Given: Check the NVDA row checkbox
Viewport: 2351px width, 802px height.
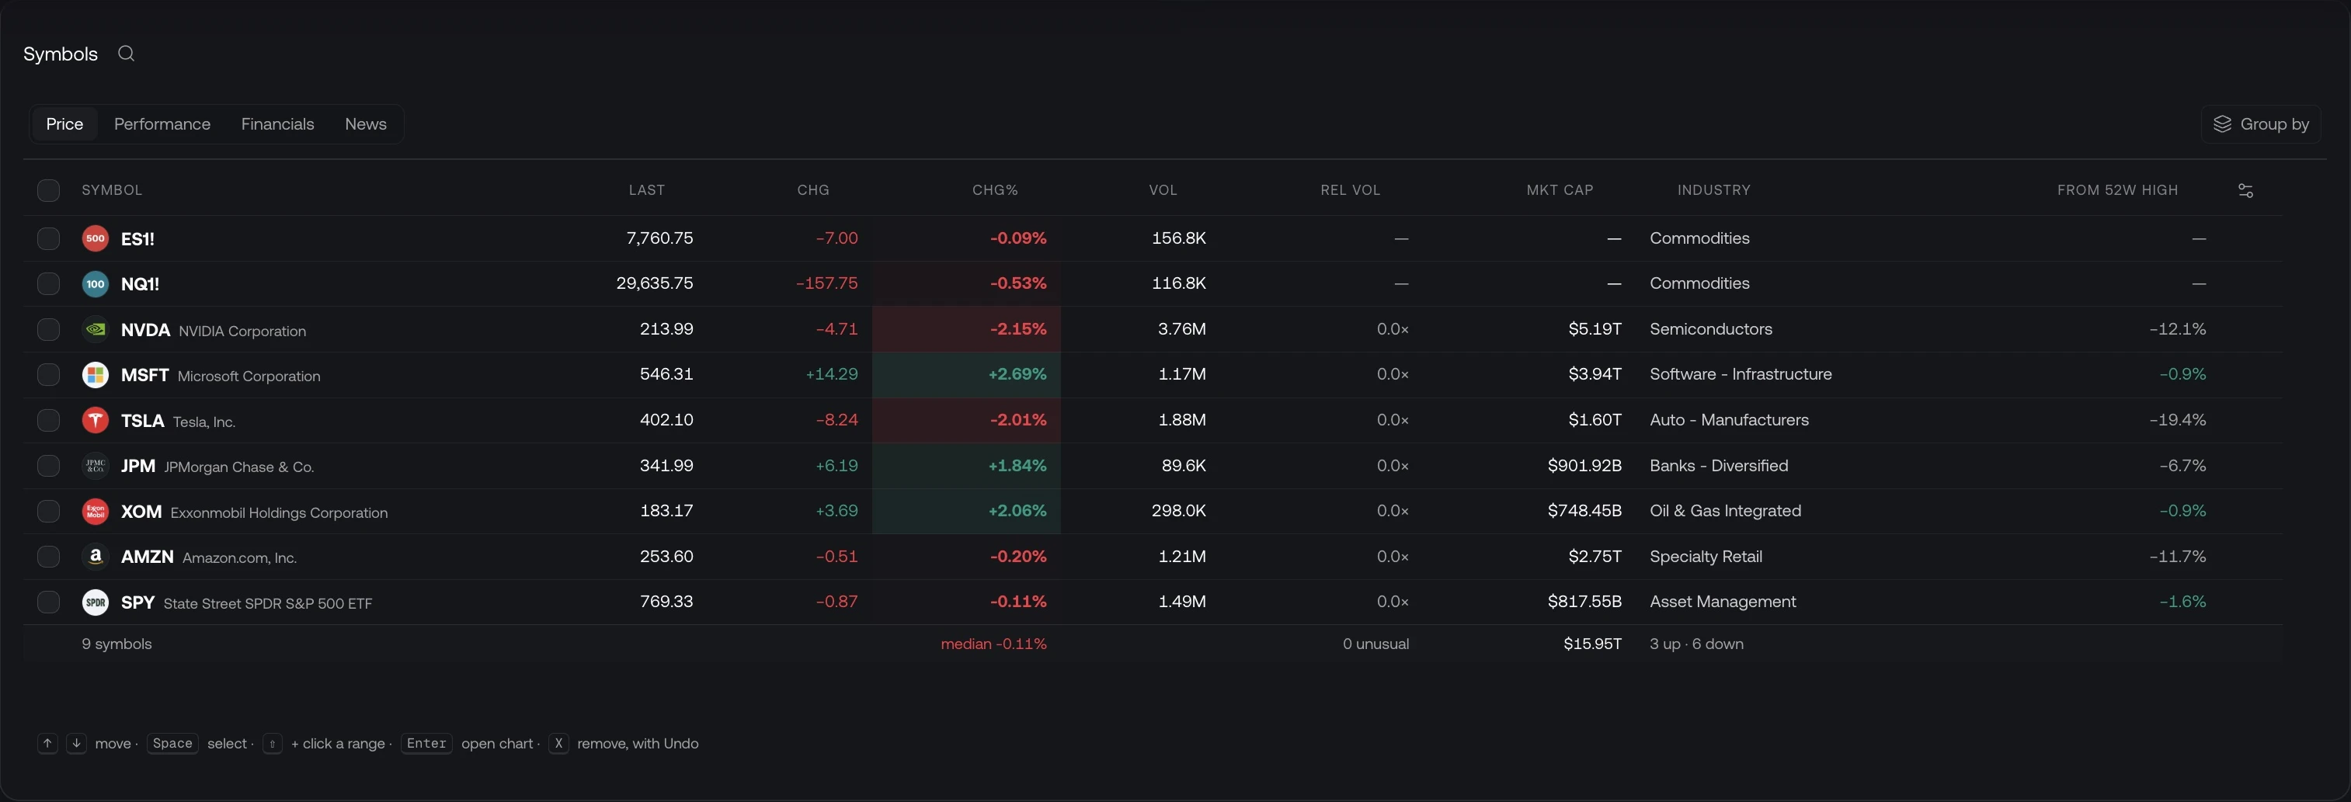Looking at the screenshot, I should (48, 329).
